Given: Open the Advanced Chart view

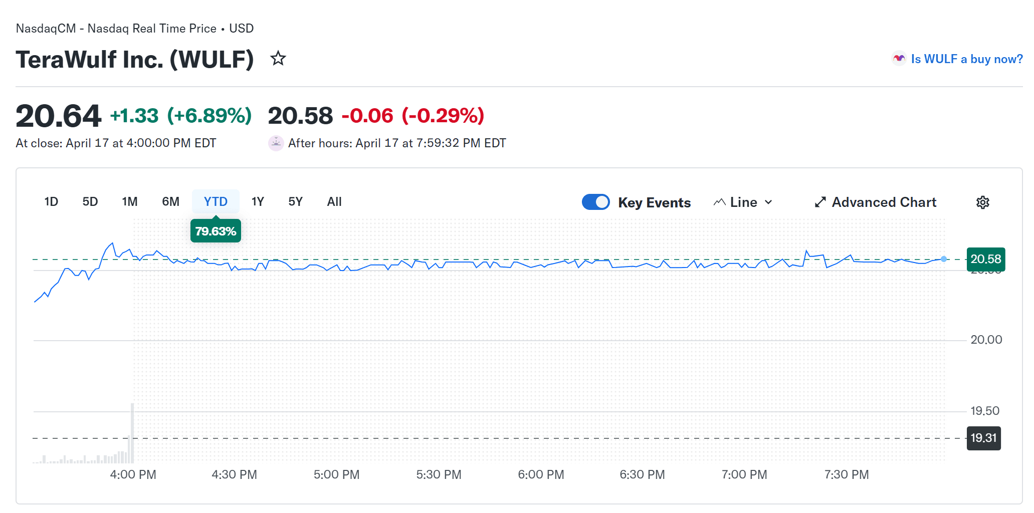Looking at the screenshot, I should click(x=884, y=202).
